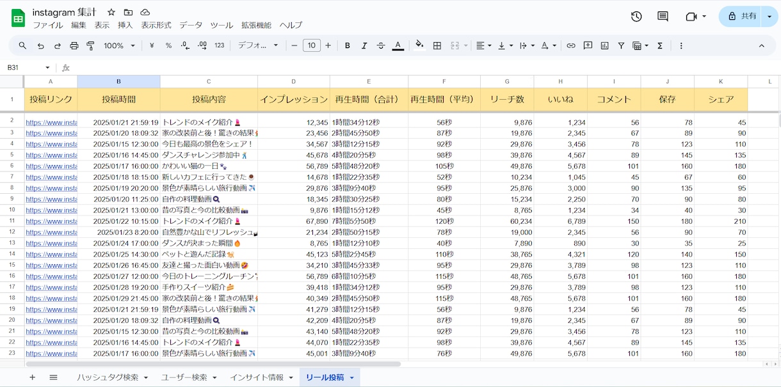Screen dimensions: 781x387
Task: Activate the paint format tool
Action: coord(90,45)
